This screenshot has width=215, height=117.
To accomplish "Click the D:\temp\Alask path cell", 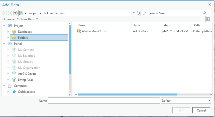I will 203,31.
